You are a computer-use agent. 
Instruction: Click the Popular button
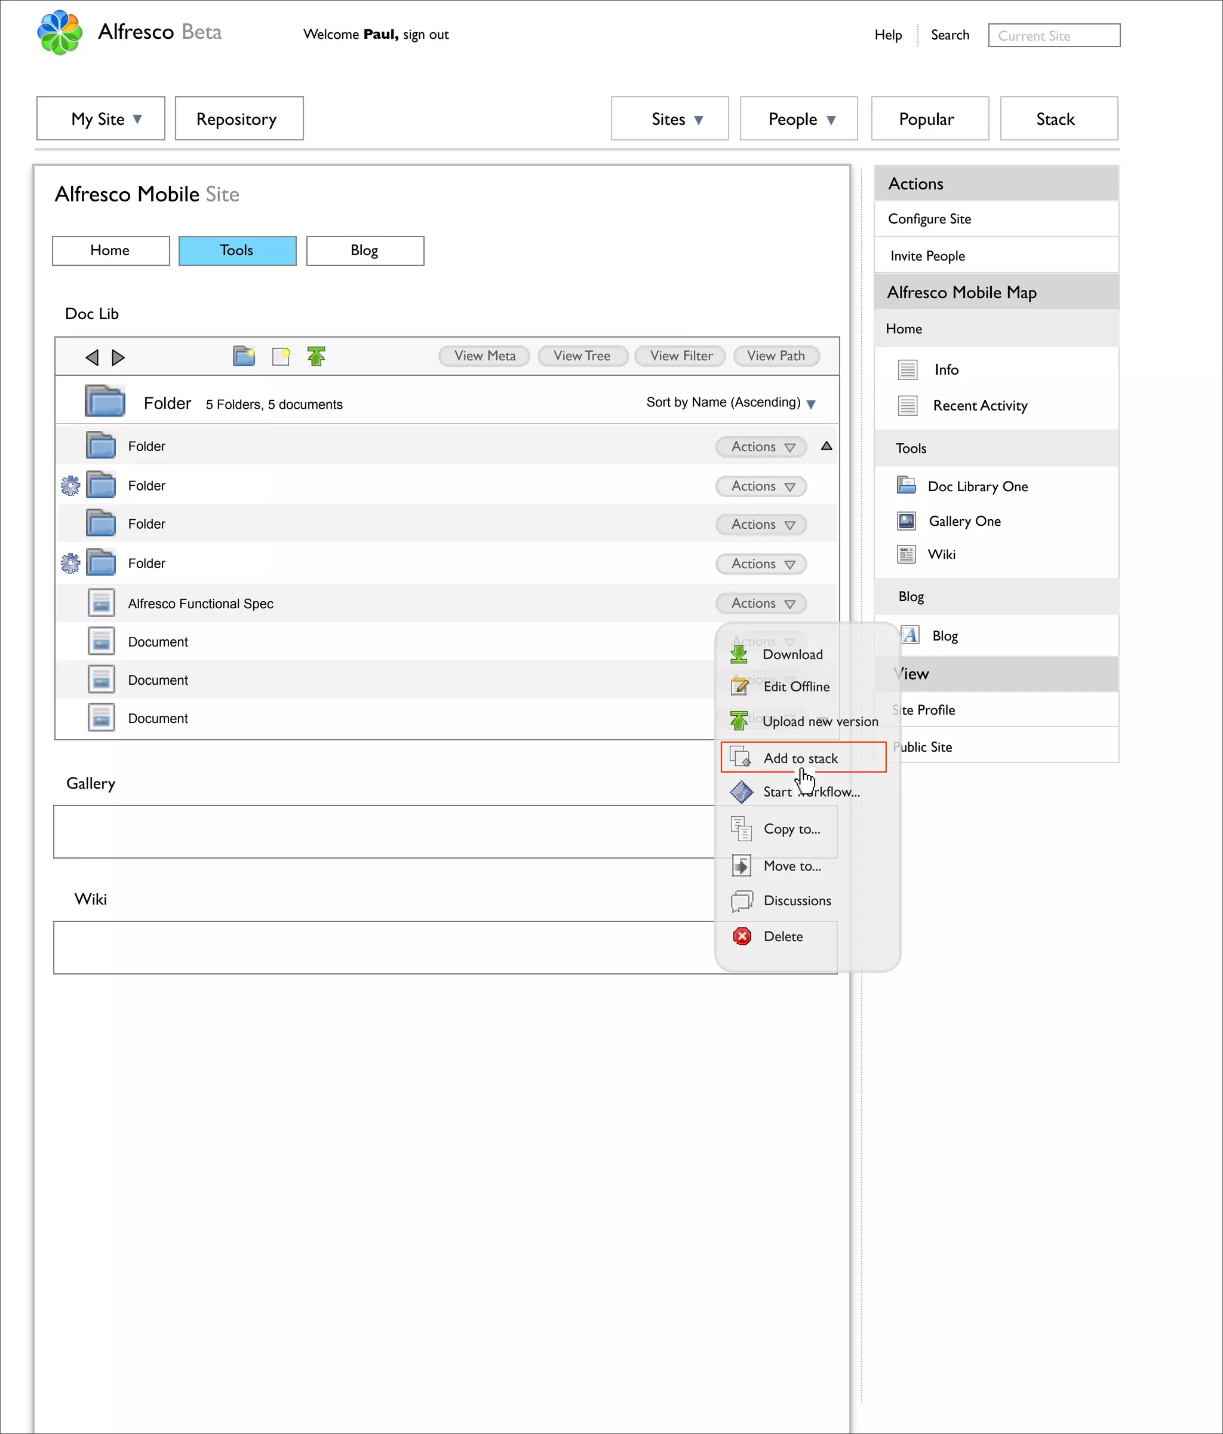pyautogui.click(x=930, y=118)
